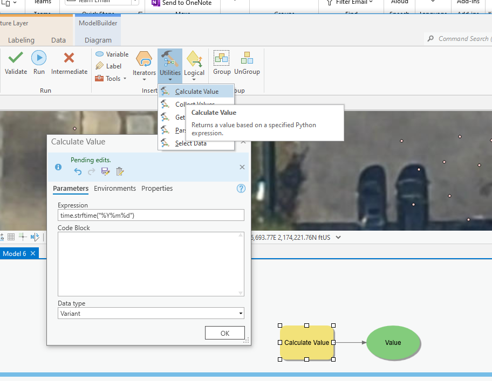The height and width of the screenshot is (381, 492).
Task: Click the undo arrow under Pending edits
Action: [78, 170]
